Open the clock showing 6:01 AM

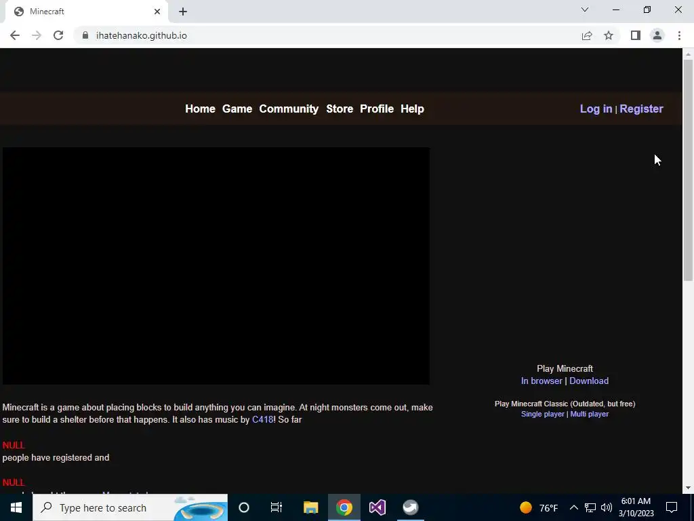636,507
